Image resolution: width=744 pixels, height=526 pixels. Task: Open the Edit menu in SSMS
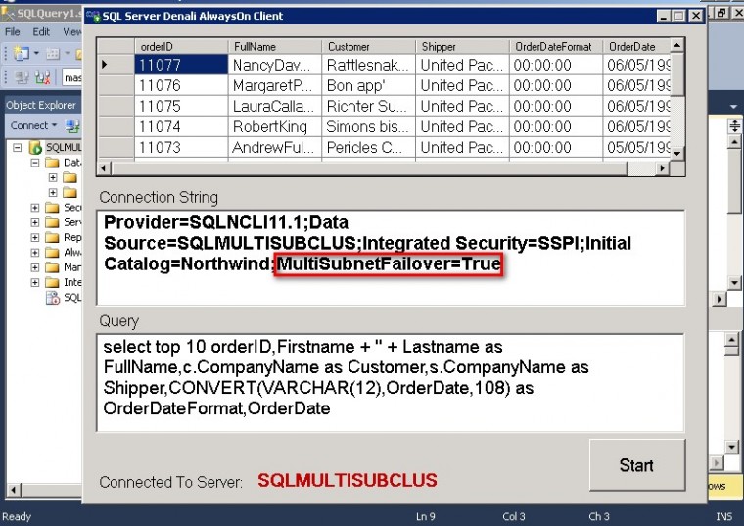point(41,31)
